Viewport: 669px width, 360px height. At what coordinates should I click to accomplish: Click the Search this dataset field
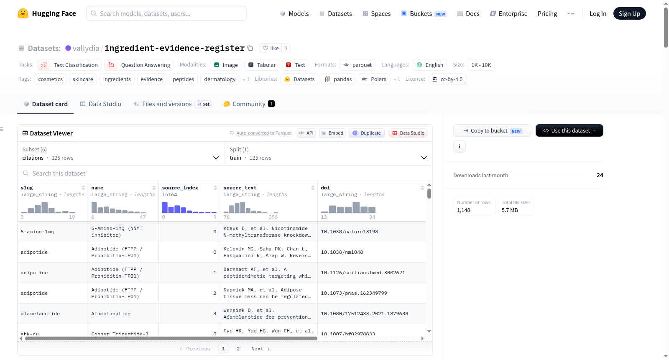click(225, 173)
